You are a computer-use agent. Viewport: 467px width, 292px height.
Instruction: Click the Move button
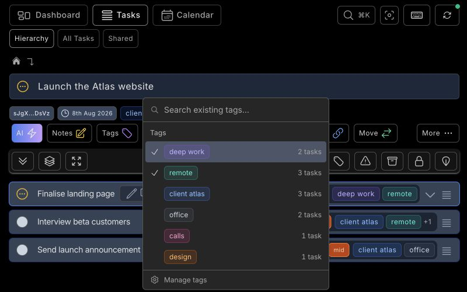click(x=375, y=133)
